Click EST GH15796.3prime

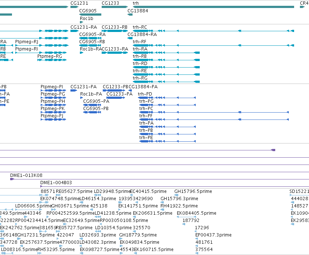point(179,199)
